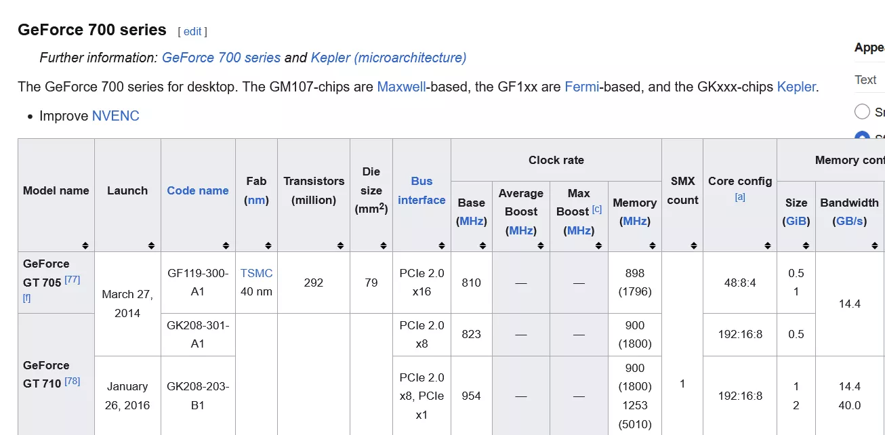This screenshot has height=435, width=885.
Task: Click the 'Text' label in Appearance panel
Action: 865,80
